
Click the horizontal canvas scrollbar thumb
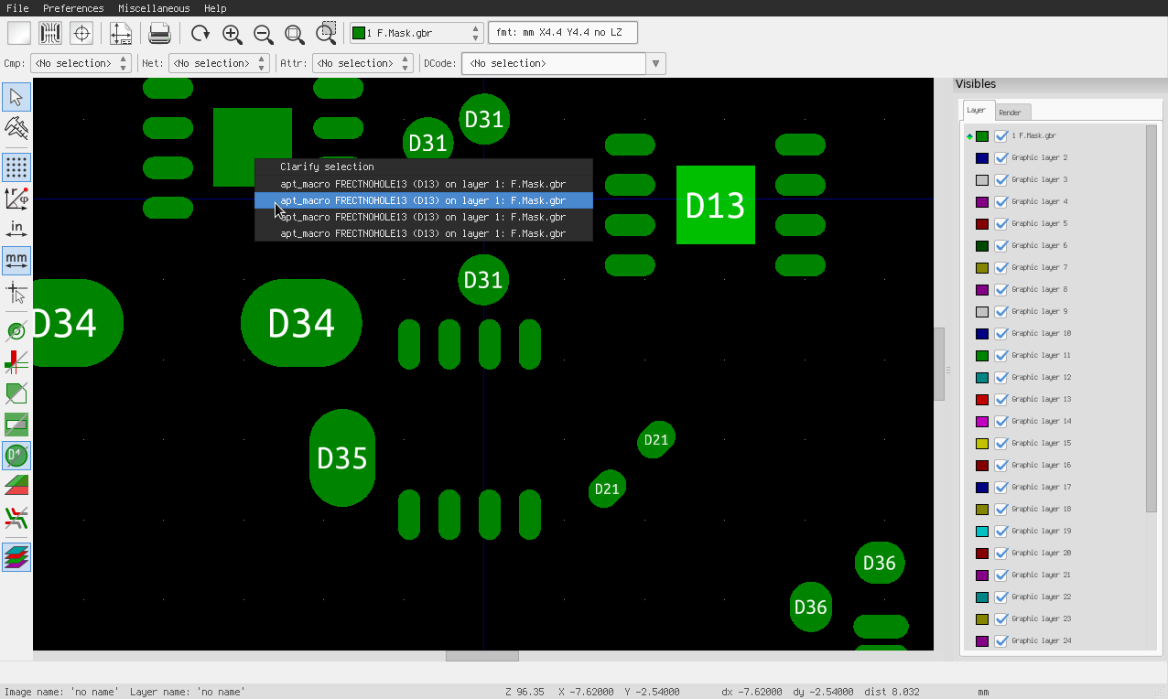(481, 656)
